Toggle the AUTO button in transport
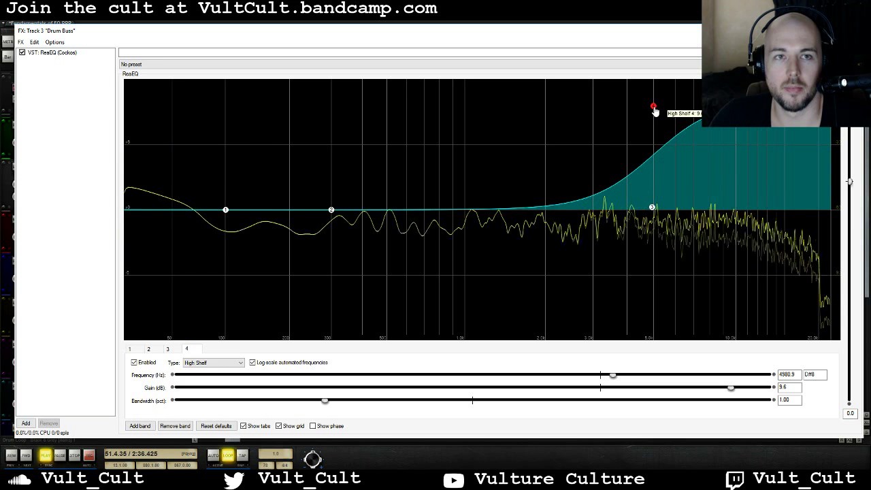 point(214,455)
